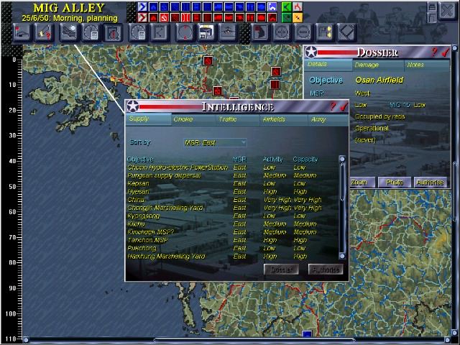This screenshot has height=345, width=460.
Task: Click the zoom-out magnifier toolbar icon
Action: (303, 32)
